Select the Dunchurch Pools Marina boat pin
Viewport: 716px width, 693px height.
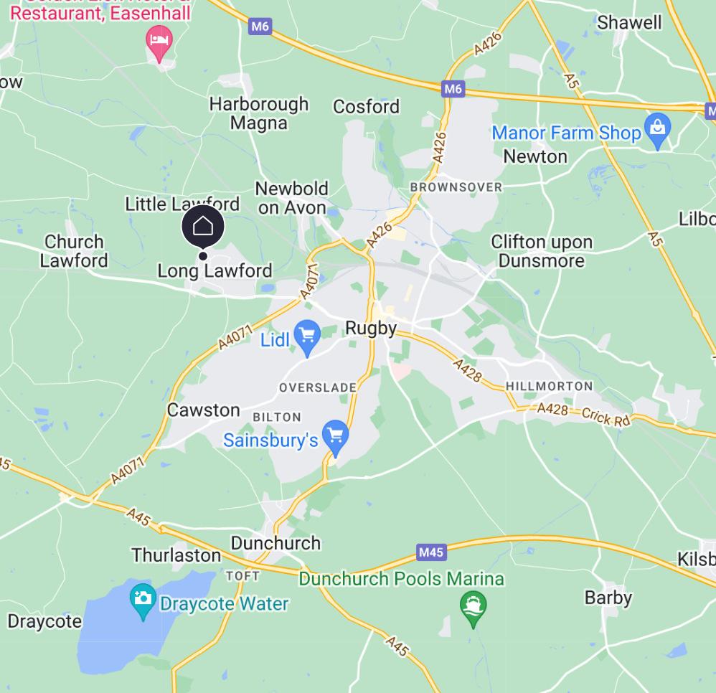474,610
